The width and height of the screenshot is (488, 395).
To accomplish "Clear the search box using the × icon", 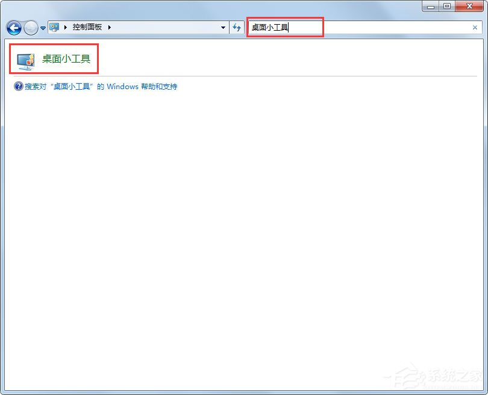I will [x=475, y=27].
